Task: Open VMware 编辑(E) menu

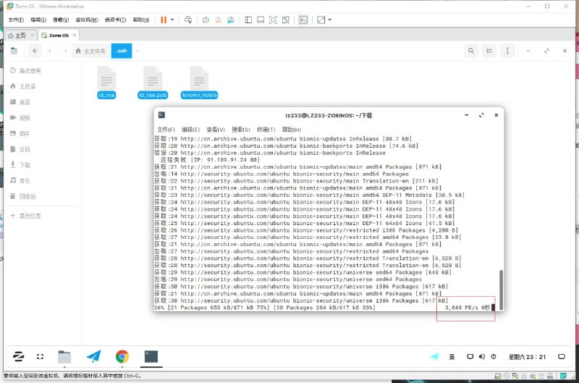Action: point(38,20)
